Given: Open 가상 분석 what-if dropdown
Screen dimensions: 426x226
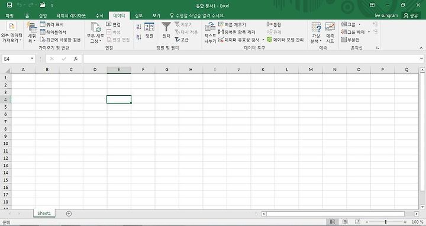Looking at the screenshot, I should [x=316, y=33].
